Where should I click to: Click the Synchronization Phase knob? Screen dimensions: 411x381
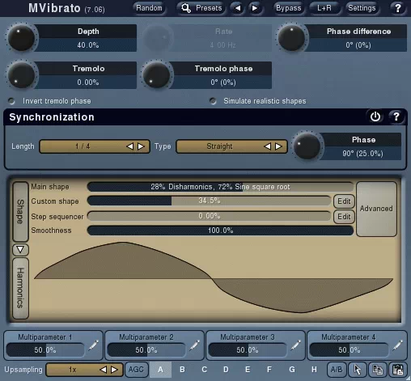click(307, 146)
